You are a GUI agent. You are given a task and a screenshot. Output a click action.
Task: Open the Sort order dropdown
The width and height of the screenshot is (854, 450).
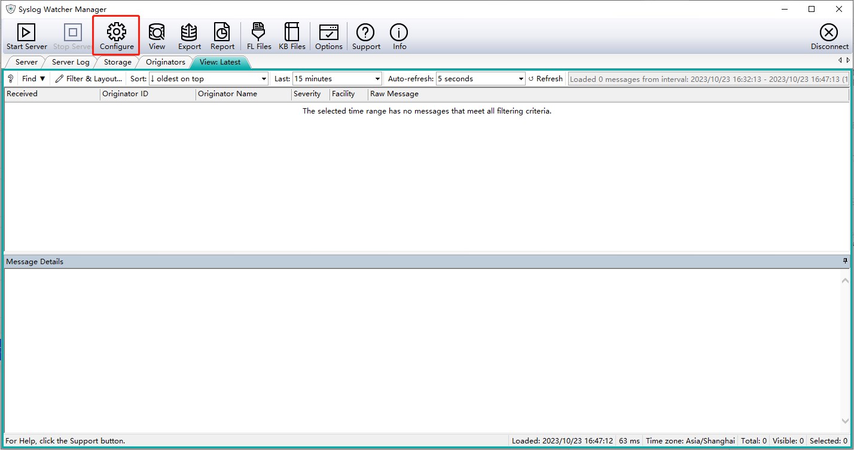208,79
